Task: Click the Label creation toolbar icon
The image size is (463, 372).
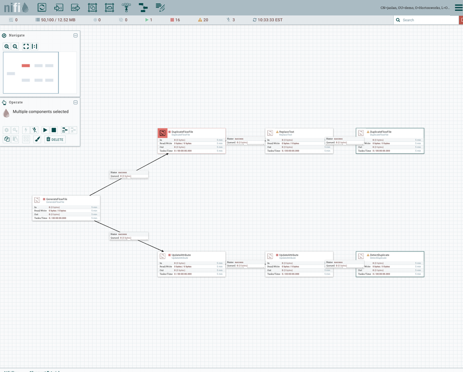Action: pos(160,7)
